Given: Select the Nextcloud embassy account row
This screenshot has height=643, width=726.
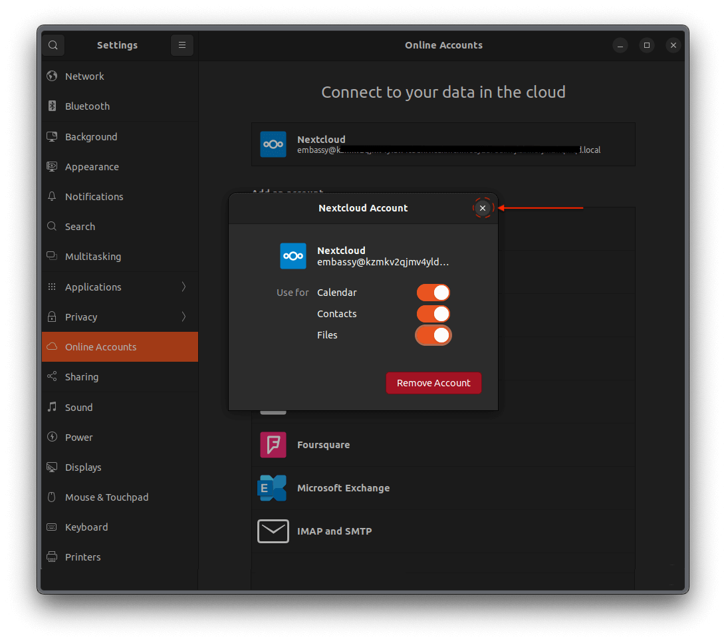Looking at the screenshot, I should click(x=443, y=144).
